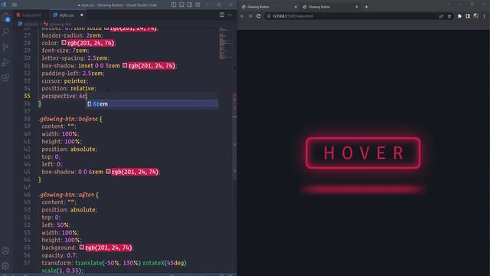Click the 'opacity: 0.7' line
The image size is (490, 276).
[x=60, y=255]
